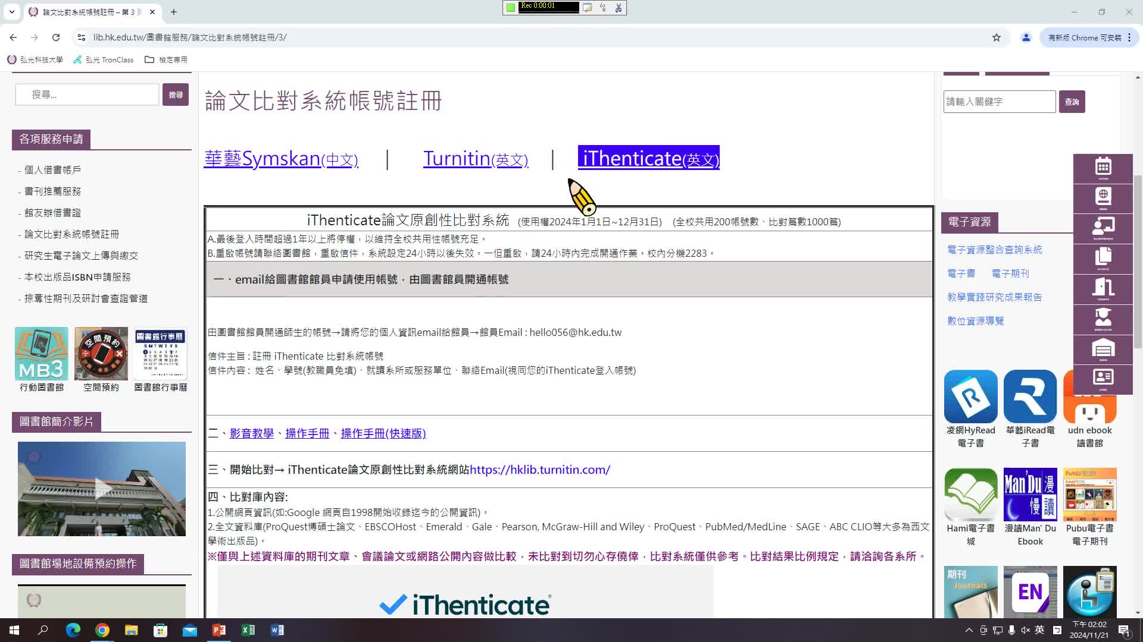
Task: Open the 漫讀Man' Du Ebook icon
Action: 1030,495
